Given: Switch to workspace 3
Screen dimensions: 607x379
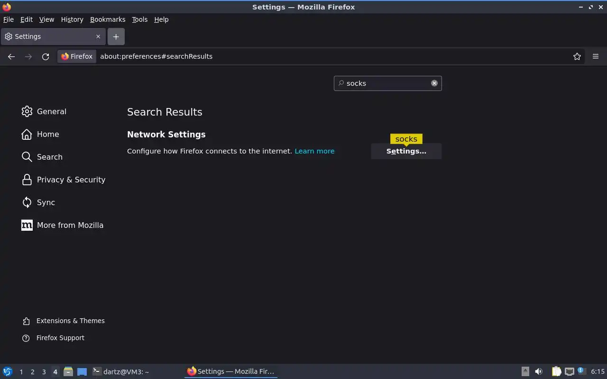Looking at the screenshot, I should 44,372.
